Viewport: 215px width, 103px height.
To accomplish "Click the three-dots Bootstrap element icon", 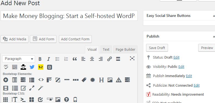I will click(x=75, y=80).
